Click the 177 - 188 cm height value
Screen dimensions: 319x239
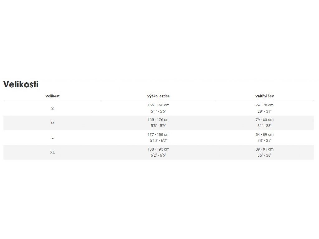pos(158,134)
